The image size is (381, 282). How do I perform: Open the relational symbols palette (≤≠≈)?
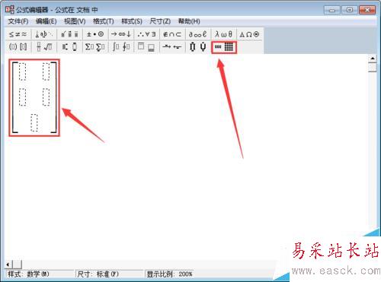tap(18, 34)
